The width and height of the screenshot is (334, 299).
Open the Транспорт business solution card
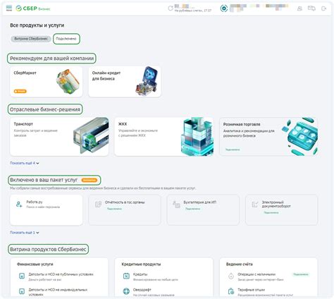point(59,137)
